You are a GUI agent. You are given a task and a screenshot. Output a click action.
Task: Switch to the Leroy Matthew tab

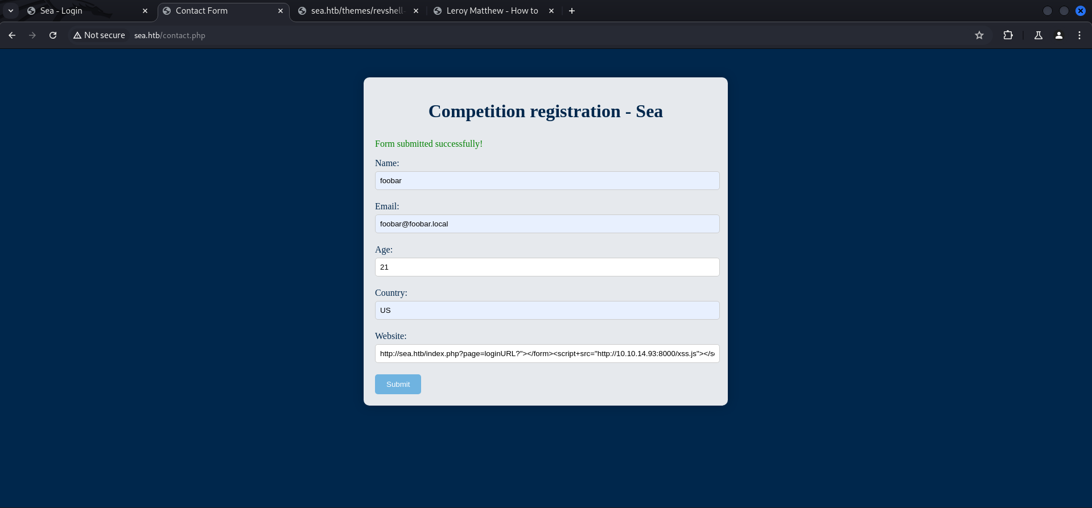(x=492, y=11)
